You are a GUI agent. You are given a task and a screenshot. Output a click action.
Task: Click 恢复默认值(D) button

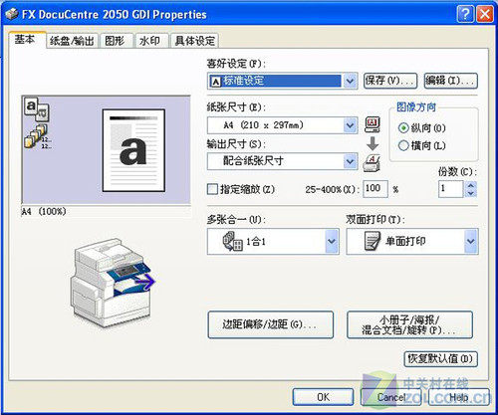(441, 359)
